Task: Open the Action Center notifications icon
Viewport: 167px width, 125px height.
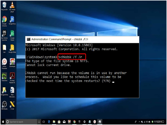Action: [163, 122]
